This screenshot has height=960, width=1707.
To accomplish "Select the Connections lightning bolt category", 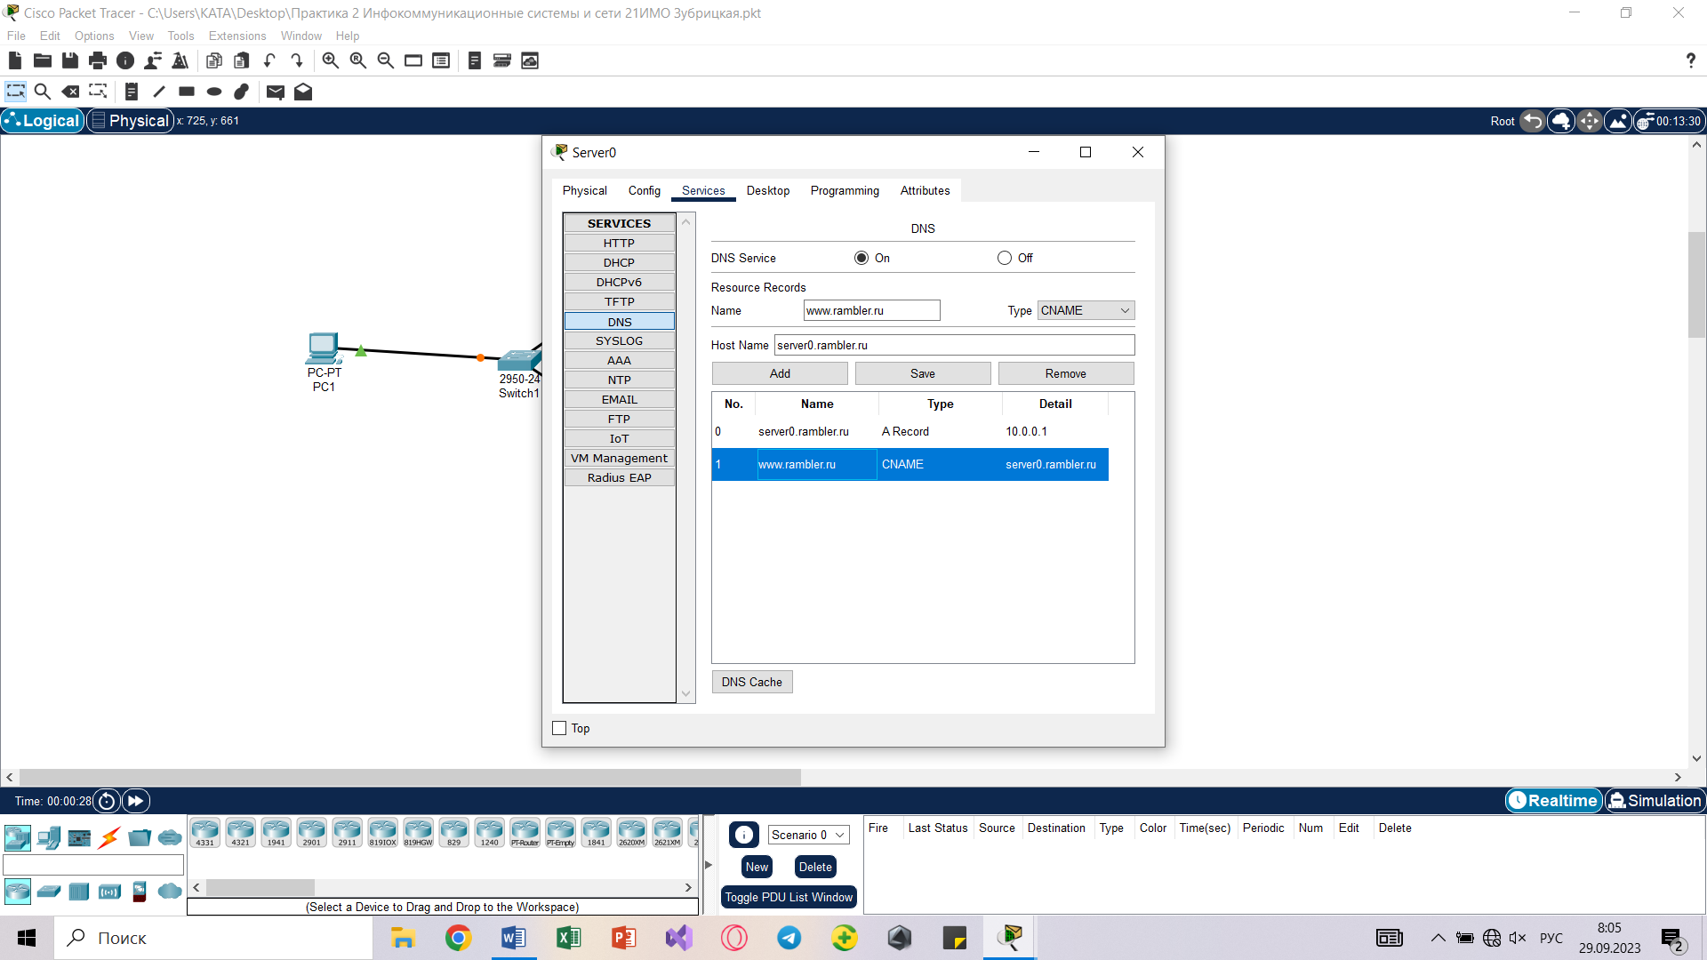I will (x=109, y=837).
